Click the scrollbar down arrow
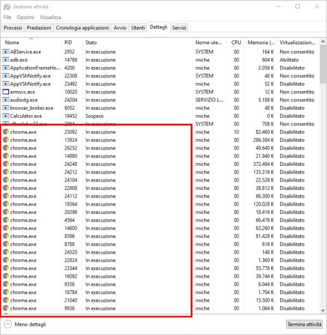327x335 pixels. pos(323,310)
